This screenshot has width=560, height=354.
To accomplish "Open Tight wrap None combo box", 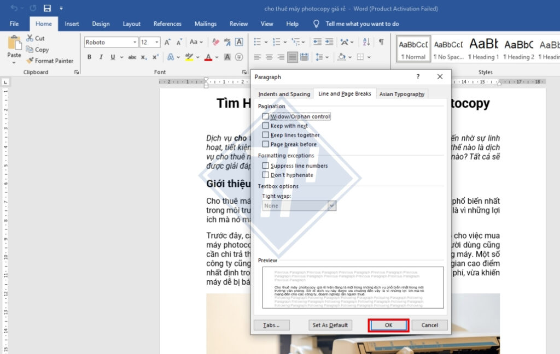I will (x=299, y=205).
